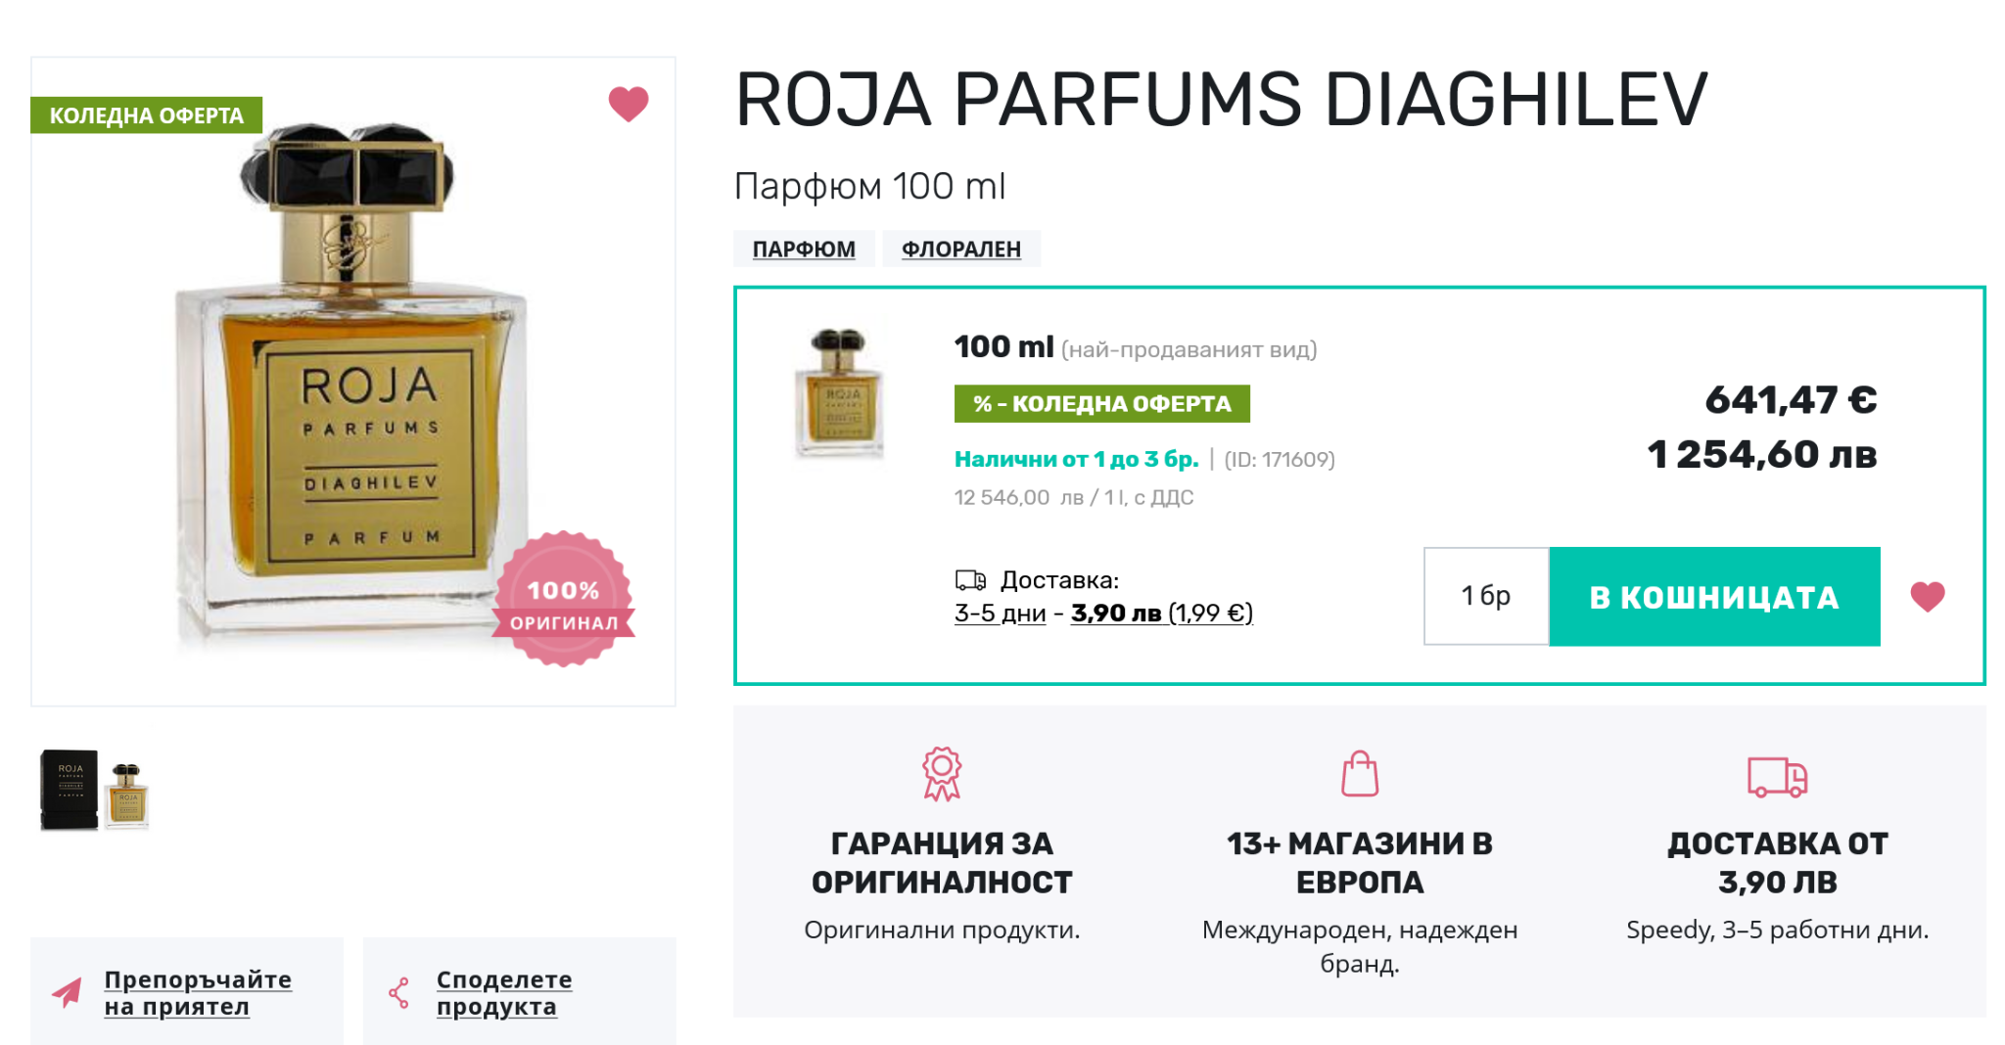Click Споделете продукта link
Screen dimensions: 2005x1045
[503, 992]
